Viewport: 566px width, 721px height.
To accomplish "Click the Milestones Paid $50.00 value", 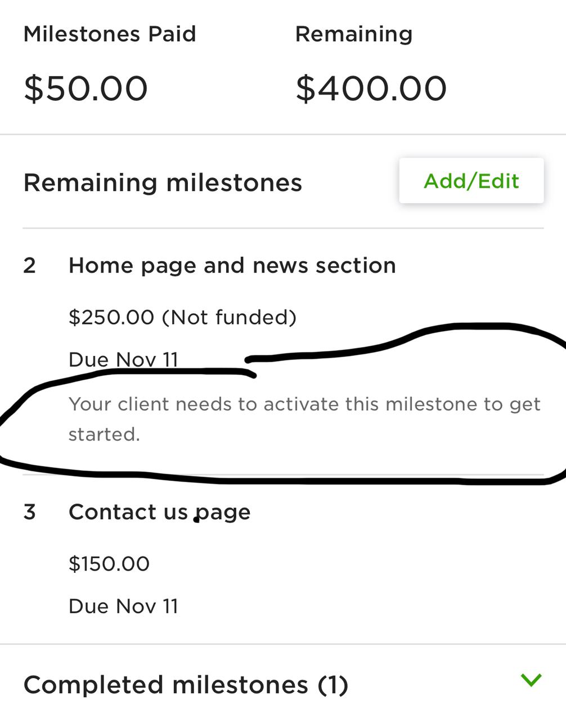I will 86,88.
